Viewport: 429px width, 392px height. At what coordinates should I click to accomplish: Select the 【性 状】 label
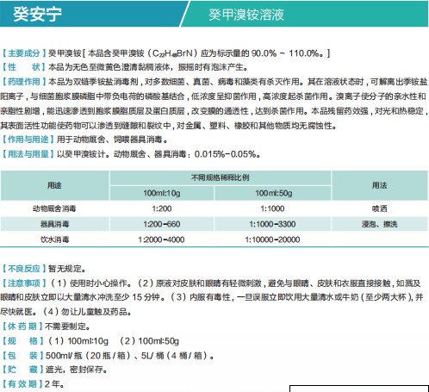coord(24,67)
